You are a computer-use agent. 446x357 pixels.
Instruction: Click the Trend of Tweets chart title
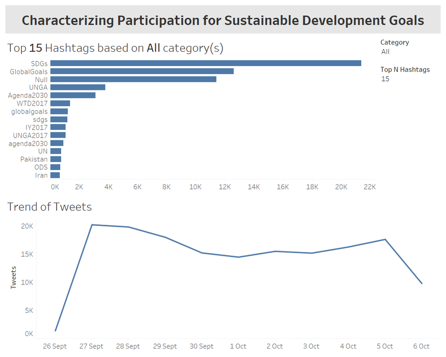coord(50,207)
